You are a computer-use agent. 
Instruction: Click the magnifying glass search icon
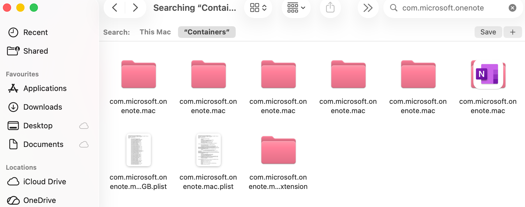pyautogui.click(x=394, y=8)
